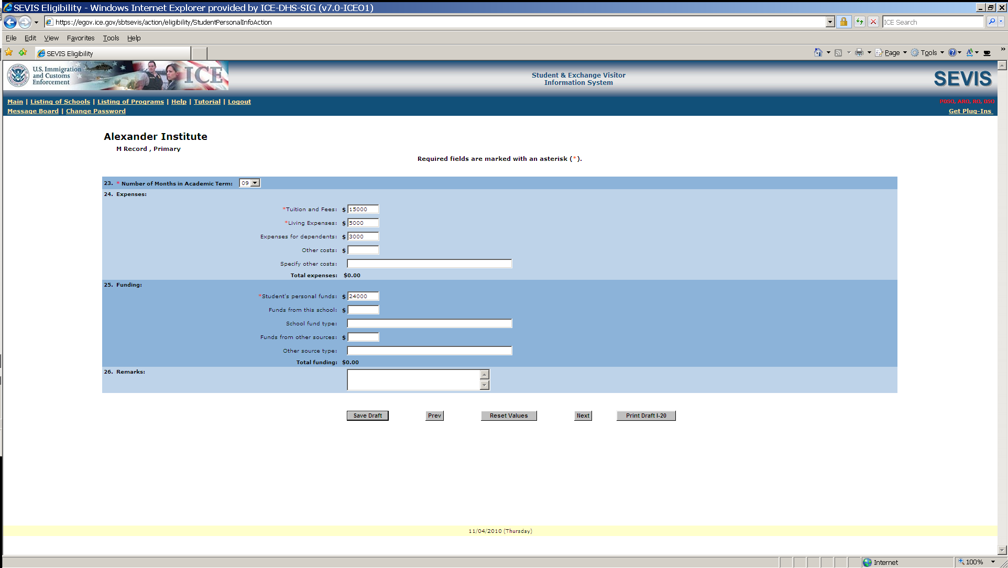Viewport: 1008px width, 568px height.
Task: Click the browser Back arrow button
Action: click(10, 22)
